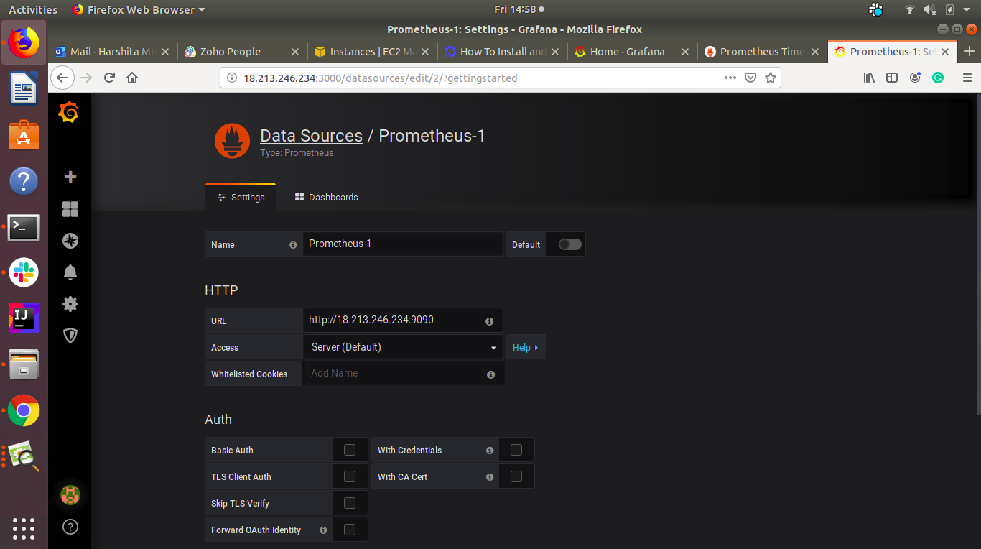Image resolution: width=981 pixels, height=549 pixels.
Task: Switch to the Instances | EC2 browser tab
Action: 372,52
